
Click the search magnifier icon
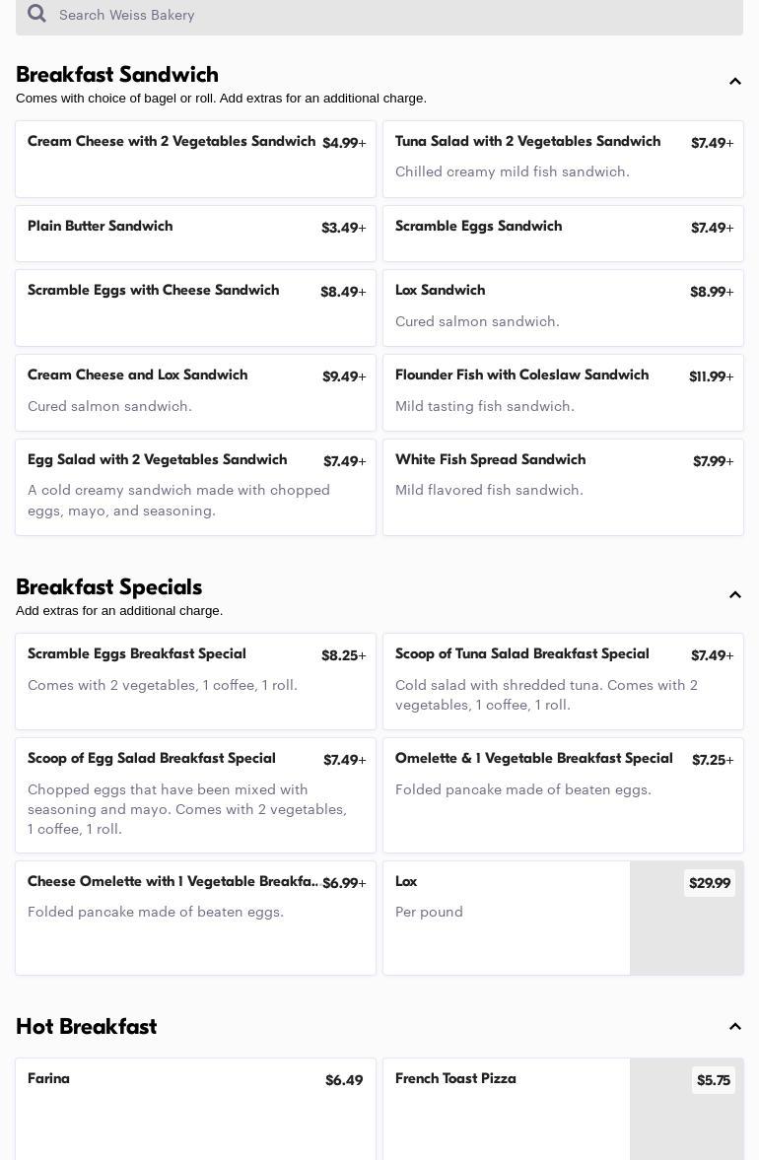(36, 14)
